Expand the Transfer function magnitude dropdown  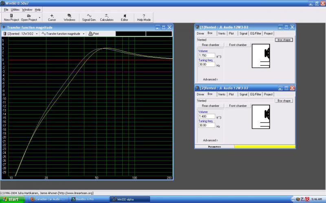click(84, 34)
